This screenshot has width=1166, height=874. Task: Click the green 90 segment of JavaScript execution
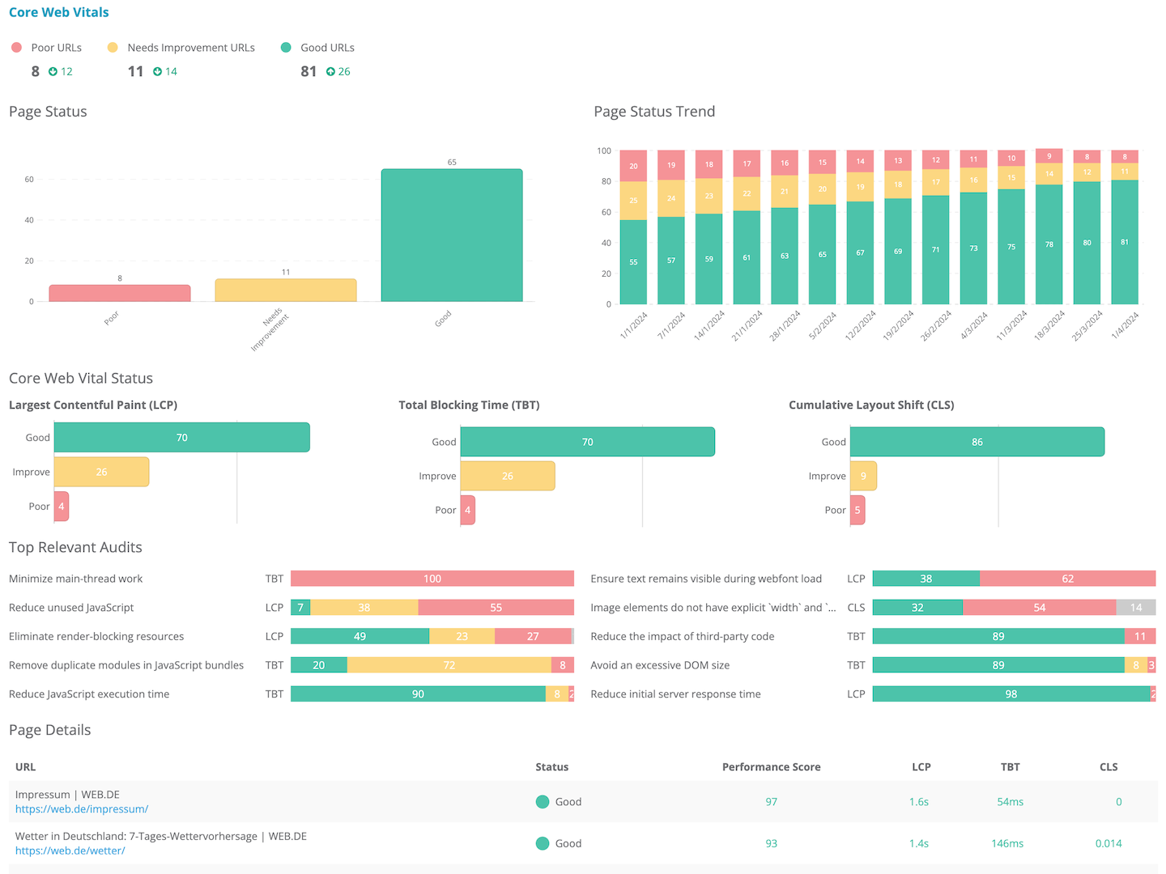tap(418, 694)
